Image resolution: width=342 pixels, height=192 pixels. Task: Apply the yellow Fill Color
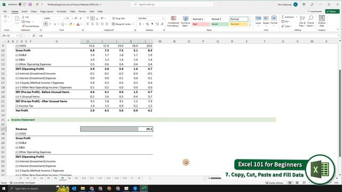(x=71, y=24)
